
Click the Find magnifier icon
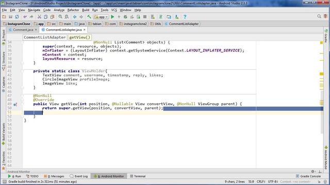pyautogui.click(x=60, y=17)
